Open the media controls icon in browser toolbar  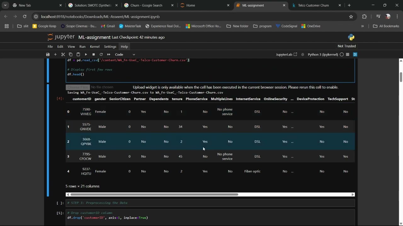tap(378, 17)
